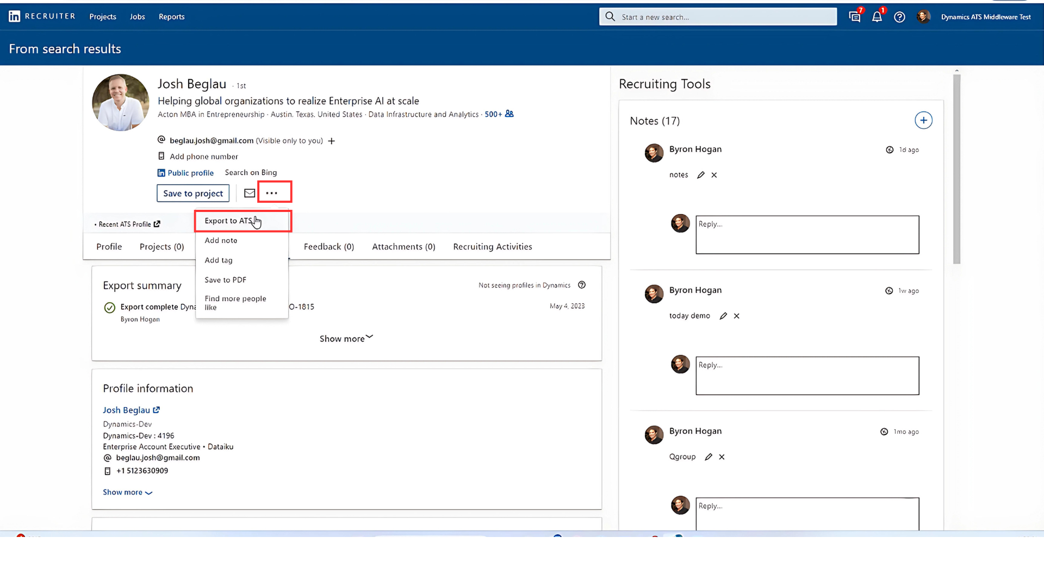Open Josh Beglau external link icon in Profile information
1044x587 pixels.
[156, 410]
